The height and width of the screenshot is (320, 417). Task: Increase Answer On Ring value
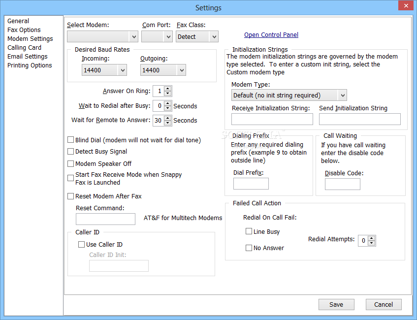tap(167, 89)
